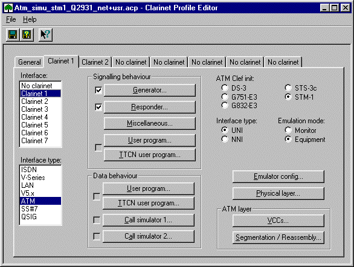The height and width of the screenshot is (267, 354).
Task: Select V-Series in Interface type list
Action: pyautogui.click(x=40, y=178)
